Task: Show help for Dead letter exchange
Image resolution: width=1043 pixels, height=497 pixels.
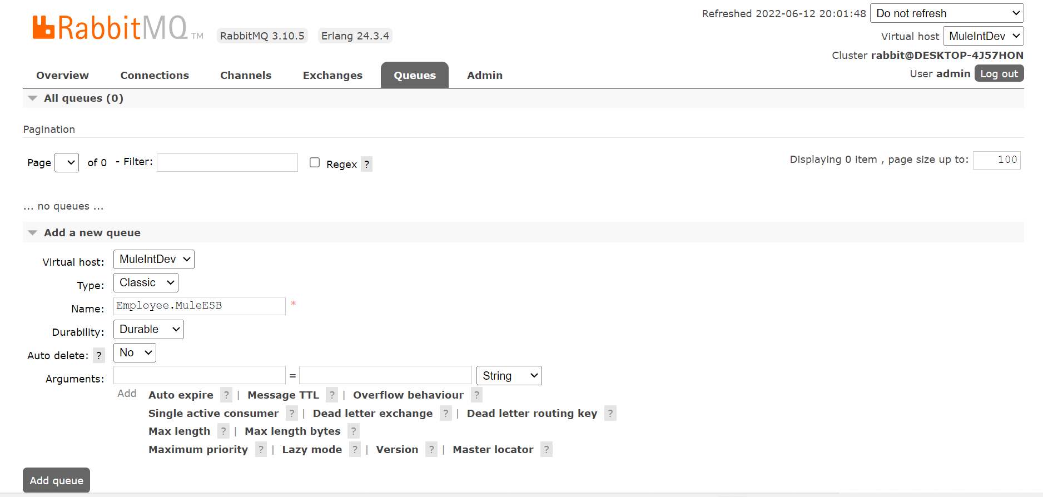Action: click(x=446, y=413)
